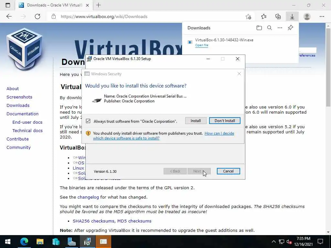Image resolution: width=331 pixels, height=248 pixels.
Task: Show hidden system tray icons
Action: 273,242
